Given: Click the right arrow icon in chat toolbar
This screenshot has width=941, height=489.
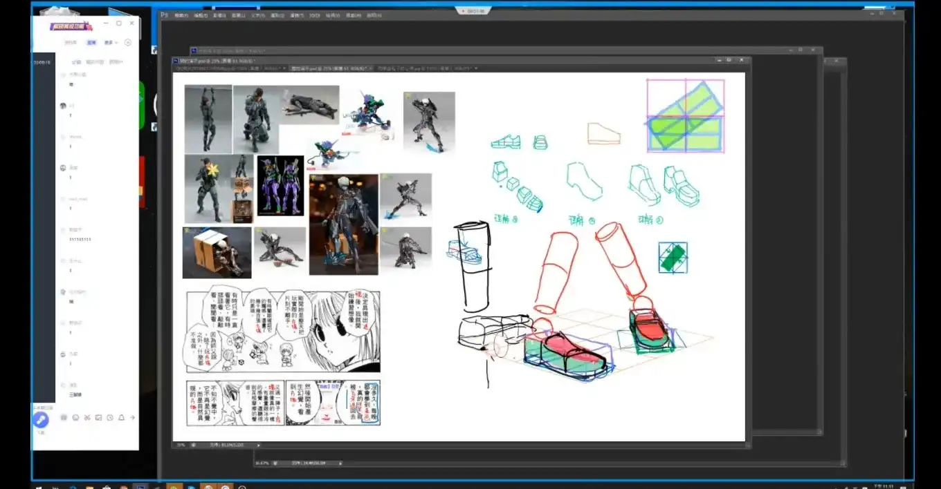Looking at the screenshot, I should 133,418.
